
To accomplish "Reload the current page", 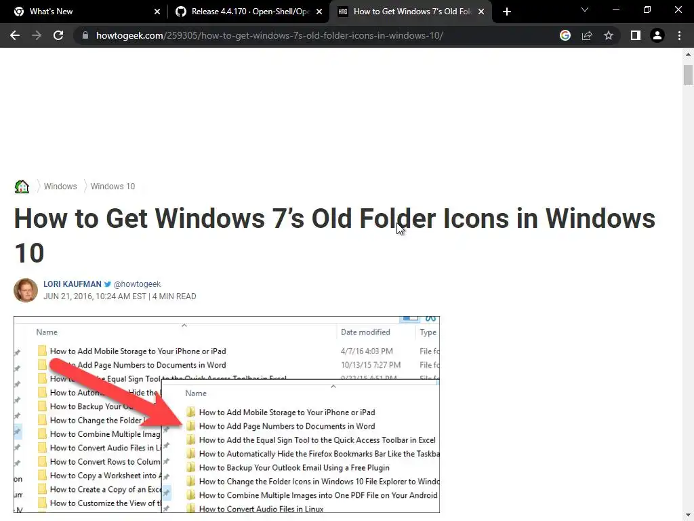I will pos(58,35).
